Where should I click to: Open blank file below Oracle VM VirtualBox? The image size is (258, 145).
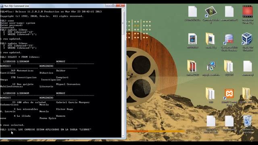248,66
